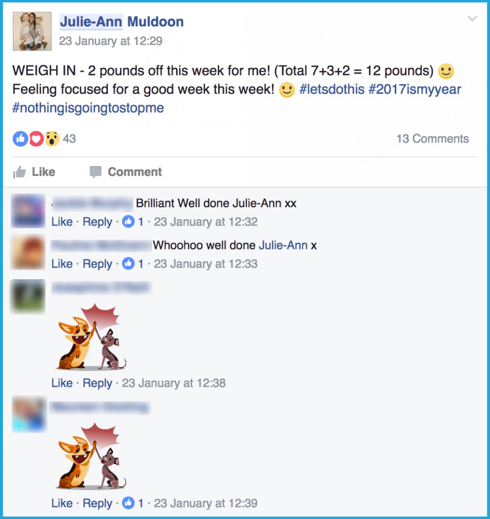Open the red heart Love reaction icon

point(36,139)
